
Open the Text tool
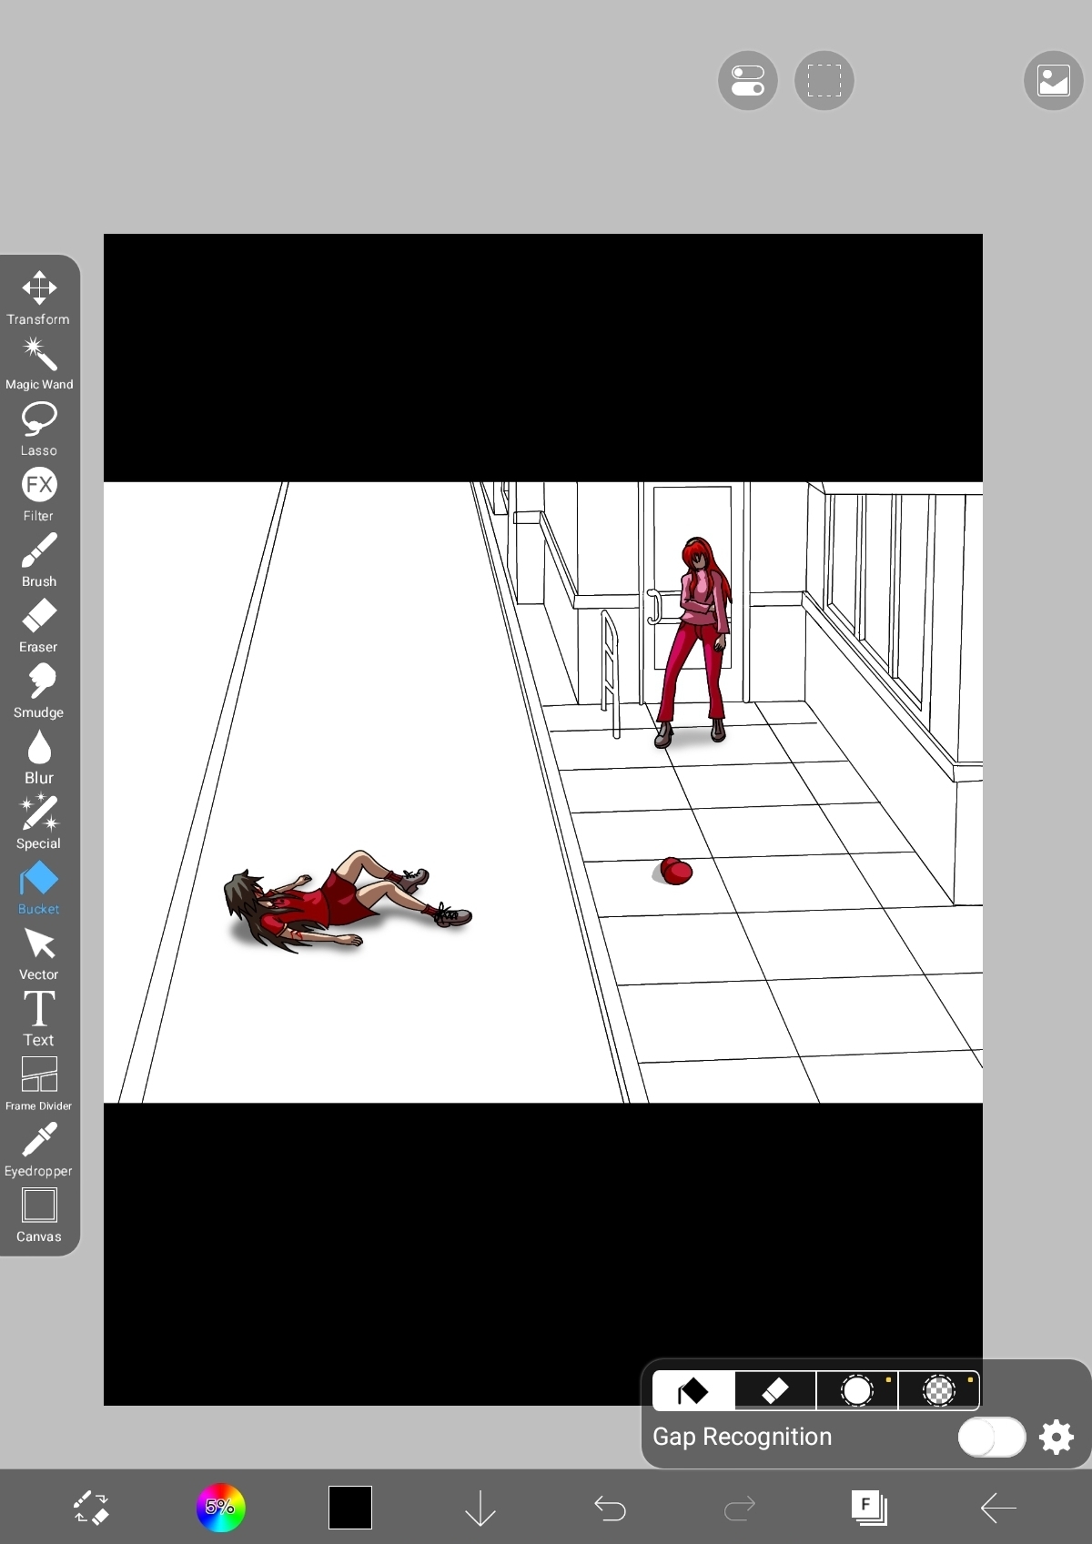[x=39, y=1017]
